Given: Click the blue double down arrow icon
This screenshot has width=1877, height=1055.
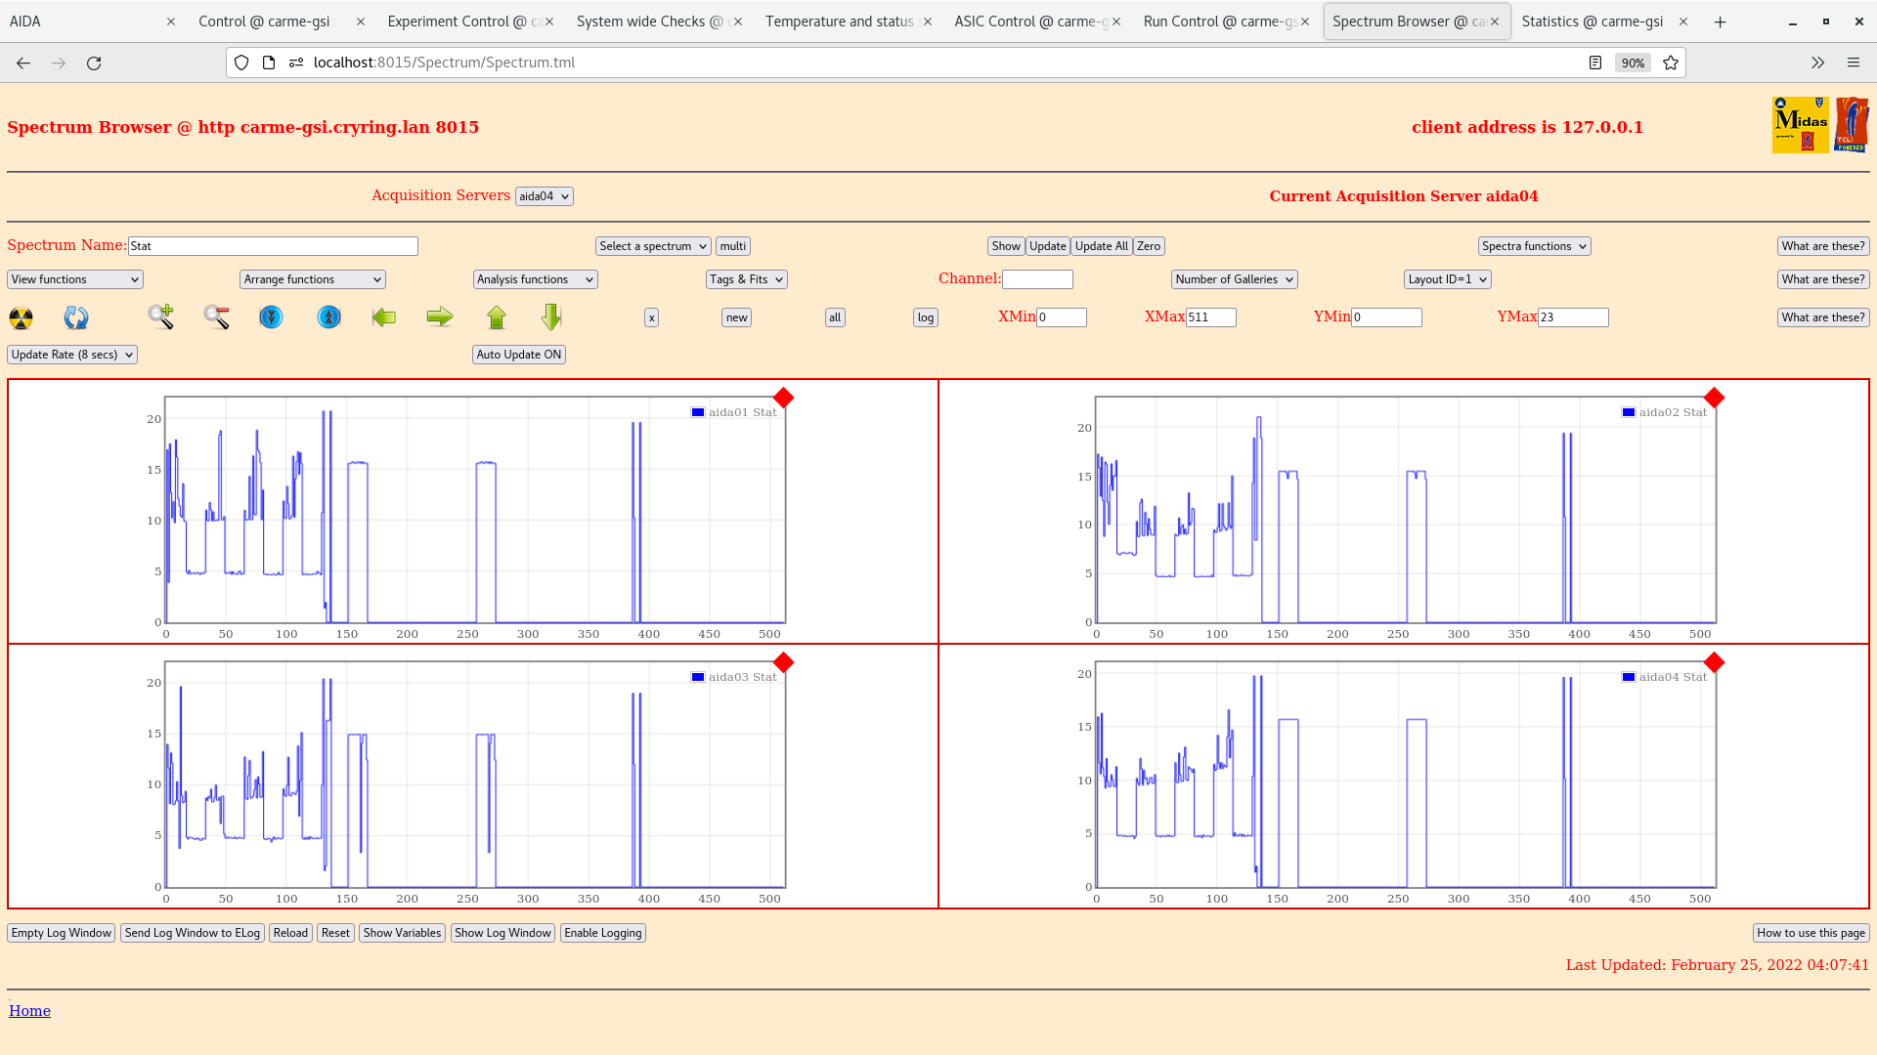Looking at the screenshot, I should [272, 317].
